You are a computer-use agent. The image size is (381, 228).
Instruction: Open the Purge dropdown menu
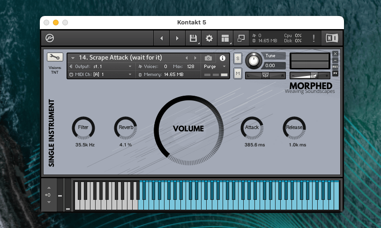click(x=215, y=67)
